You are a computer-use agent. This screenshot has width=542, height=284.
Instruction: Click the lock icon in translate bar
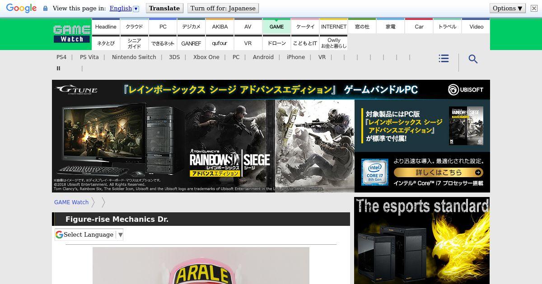coord(45,8)
